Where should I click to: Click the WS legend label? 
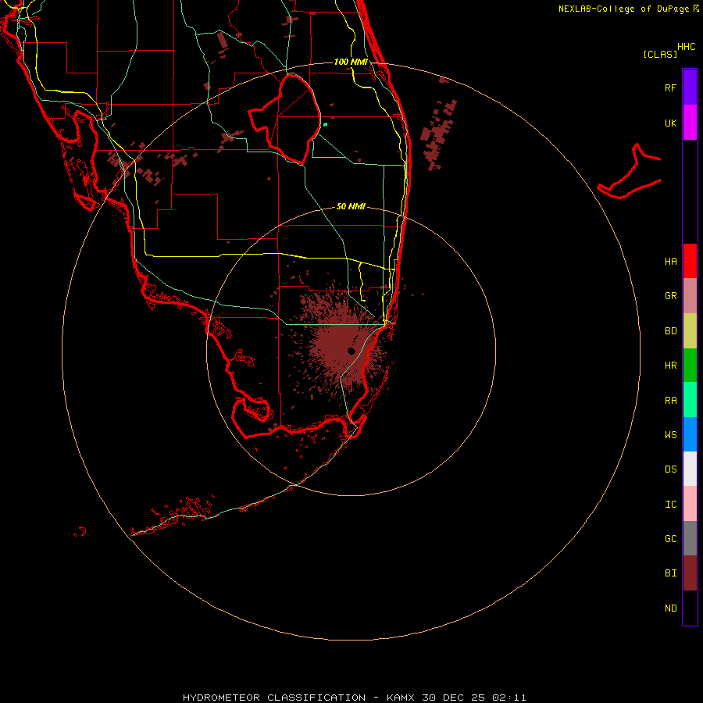pos(670,434)
